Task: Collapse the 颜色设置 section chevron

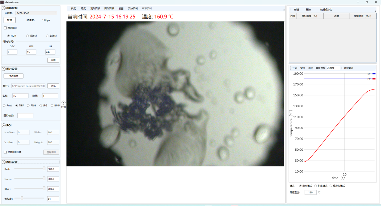Action: click(4, 162)
